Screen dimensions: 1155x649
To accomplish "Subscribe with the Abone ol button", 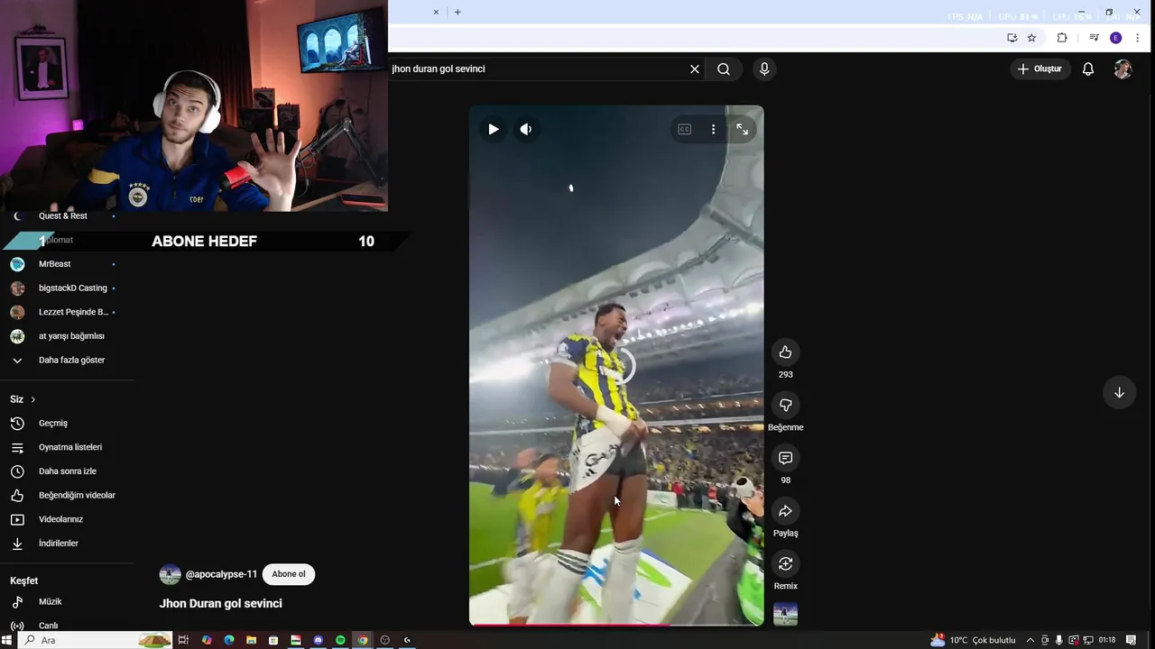I will (x=289, y=574).
